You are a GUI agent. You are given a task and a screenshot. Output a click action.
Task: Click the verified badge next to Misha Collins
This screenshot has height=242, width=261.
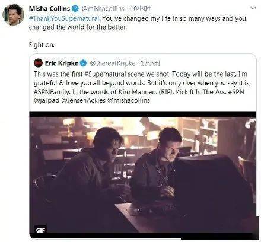click(x=75, y=8)
